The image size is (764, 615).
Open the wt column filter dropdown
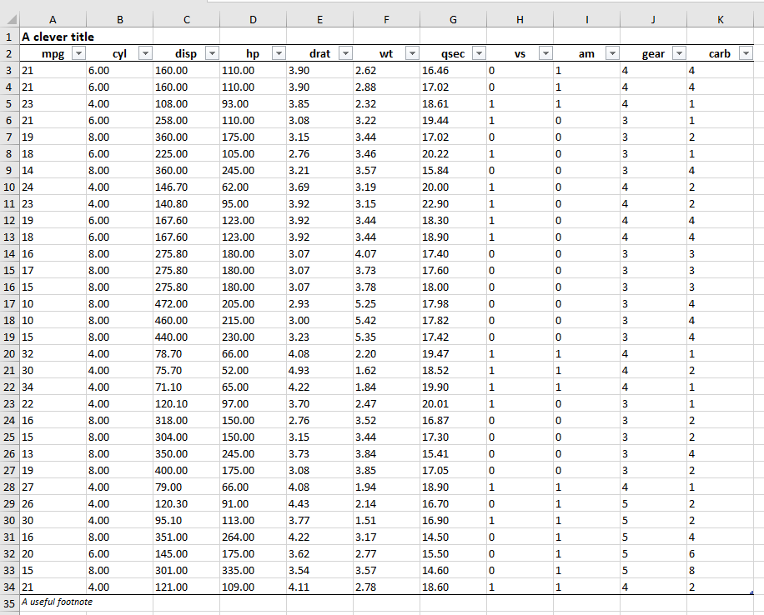click(x=412, y=53)
